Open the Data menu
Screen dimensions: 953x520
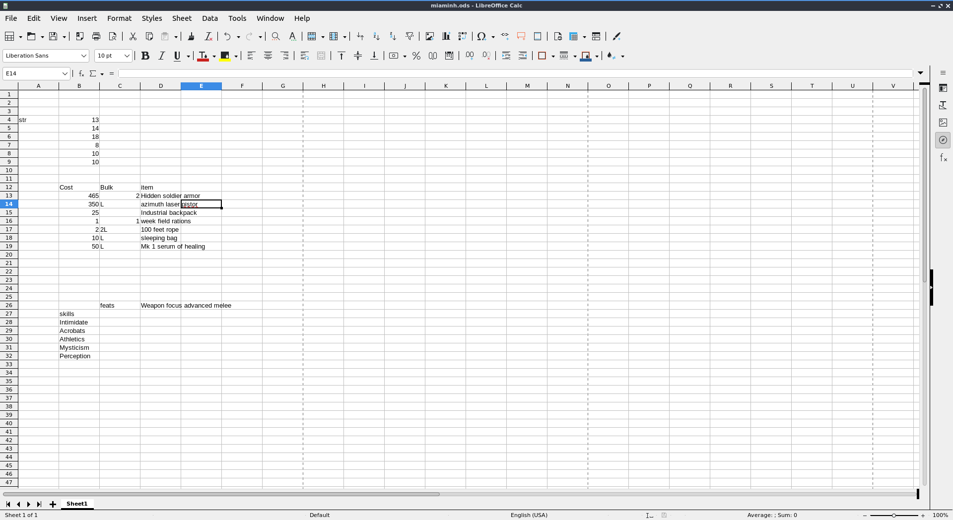tap(209, 18)
